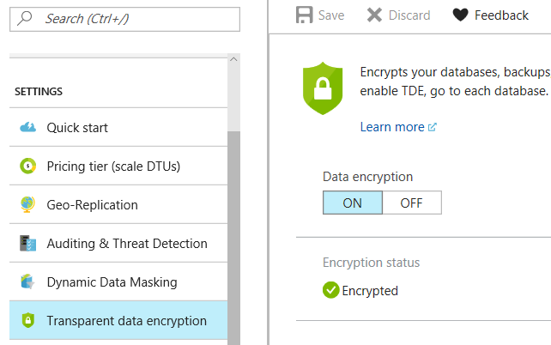Image resolution: width=551 pixels, height=345 pixels.
Task: Go to Geo-Replication settings
Action: tap(92, 205)
